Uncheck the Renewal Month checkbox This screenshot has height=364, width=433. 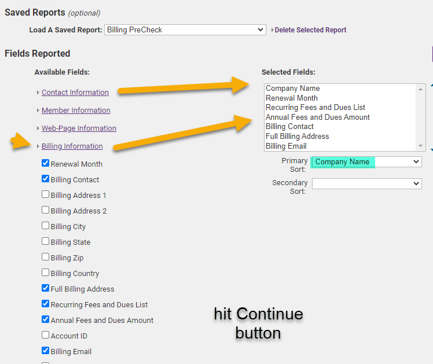(x=46, y=164)
